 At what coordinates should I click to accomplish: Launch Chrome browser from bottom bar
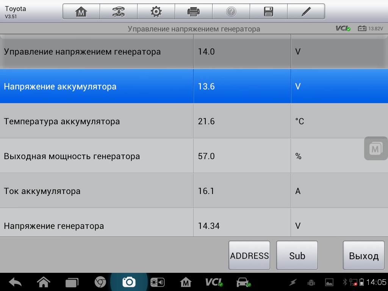[x=100, y=282]
